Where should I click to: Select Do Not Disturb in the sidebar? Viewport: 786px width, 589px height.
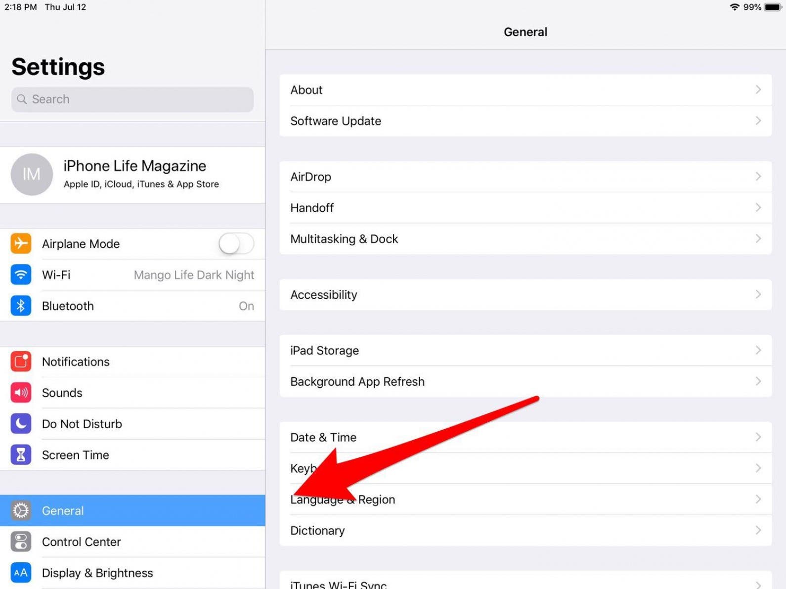(x=132, y=424)
